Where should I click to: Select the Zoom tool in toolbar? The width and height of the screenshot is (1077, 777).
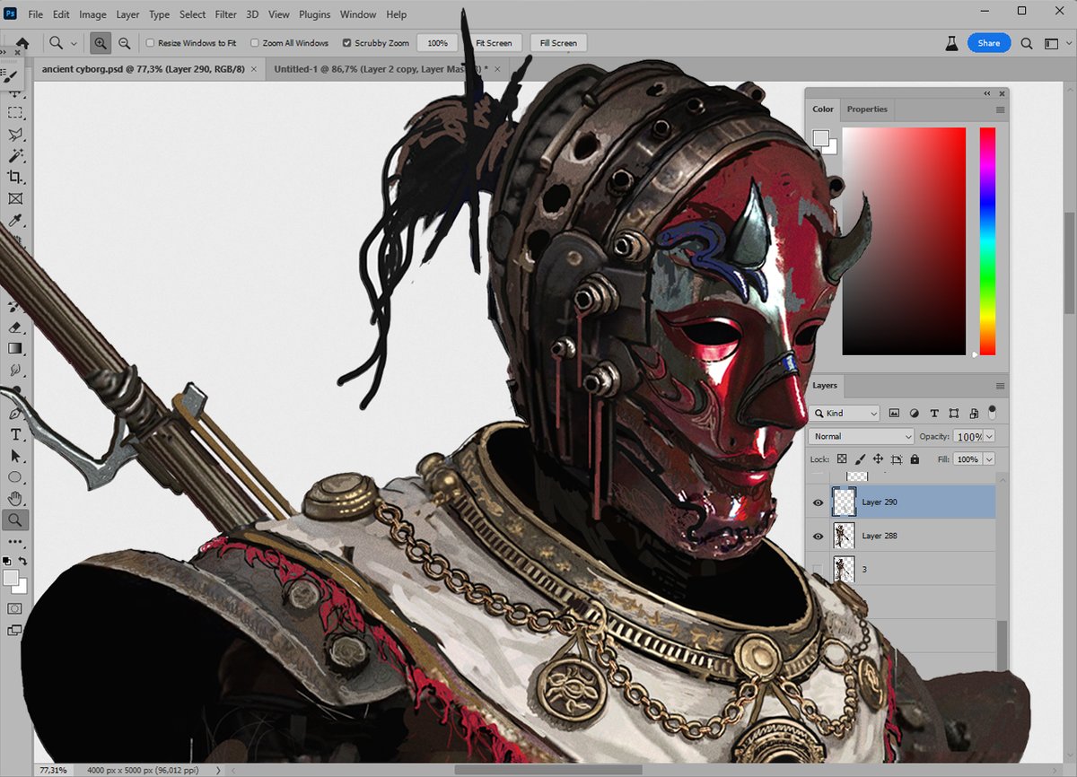(x=15, y=519)
